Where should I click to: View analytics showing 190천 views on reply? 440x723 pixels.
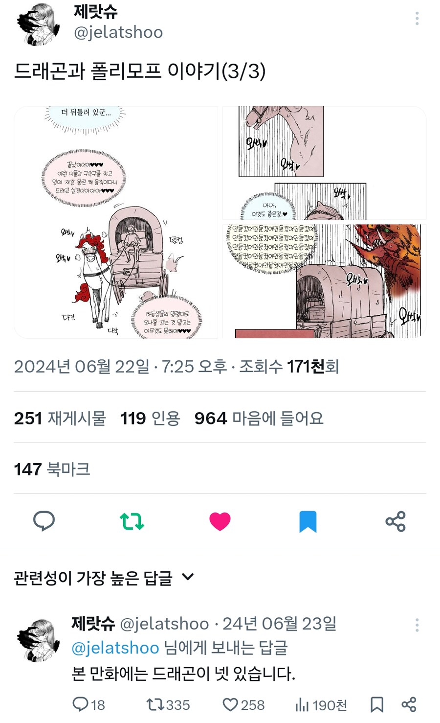321,705
